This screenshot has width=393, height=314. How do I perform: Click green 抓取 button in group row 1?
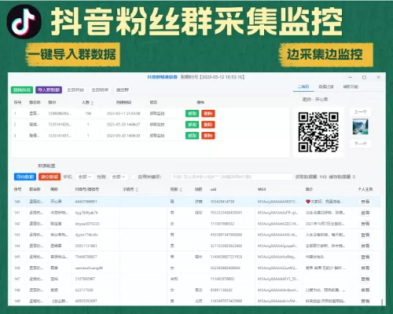point(192,114)
